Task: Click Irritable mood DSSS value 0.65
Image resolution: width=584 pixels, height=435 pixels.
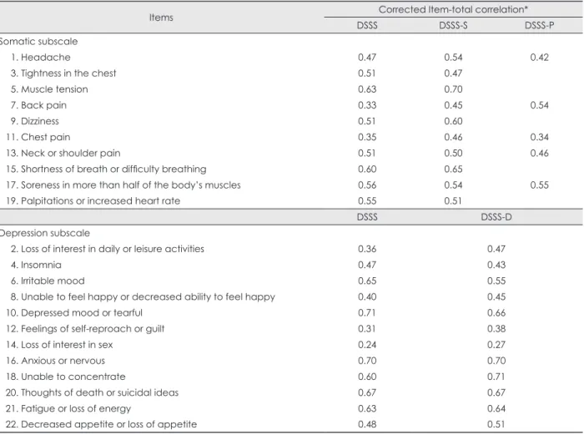Action: tap(367, 281)
